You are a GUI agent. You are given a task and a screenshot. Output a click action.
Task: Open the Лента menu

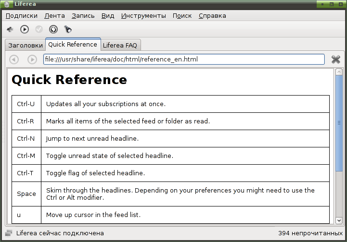pyautogui.click(x=54, y=16)
